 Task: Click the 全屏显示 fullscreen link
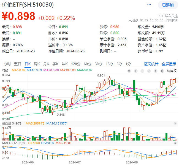pos(169,64)
